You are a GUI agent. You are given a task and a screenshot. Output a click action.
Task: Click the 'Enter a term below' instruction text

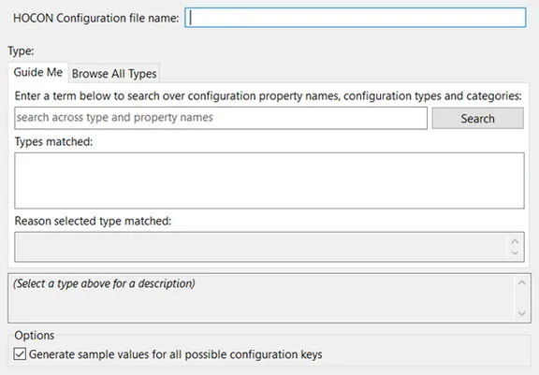[x=269, y=95]
